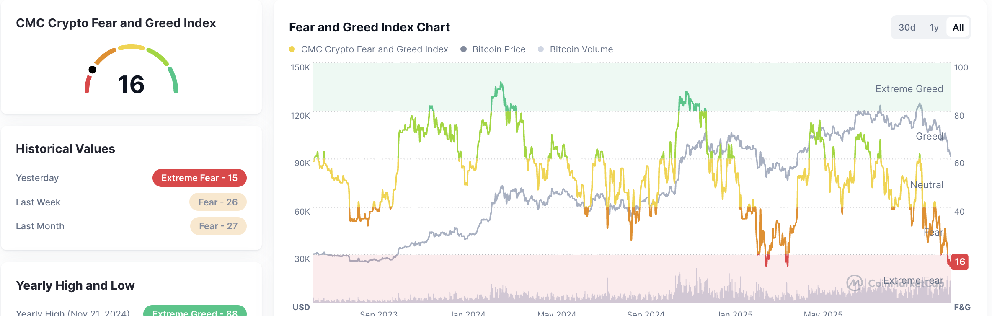Switch to the 1y timeframe
The height and width of the screenshot is (316, 992).
pos(933,27)
